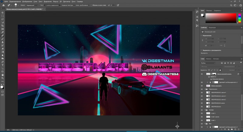The image size is (243, 132).
Task: Select 'Создание текстуры' type button
Action: (x=67, y=5)
